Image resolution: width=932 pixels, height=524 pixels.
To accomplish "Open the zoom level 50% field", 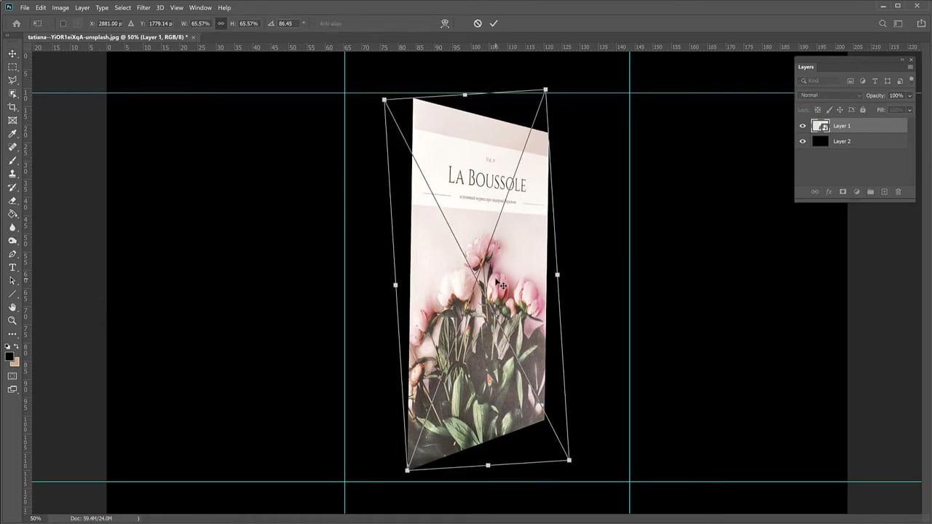I will (x=36, y=518).
